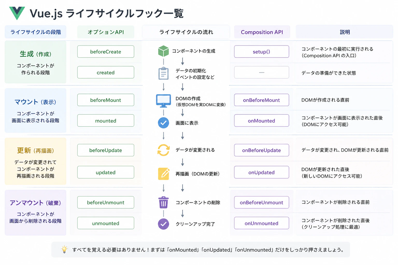398x265 pixels.
Task: Click the 生成（作成） stage heading
Action: click(x=35, y=54)
